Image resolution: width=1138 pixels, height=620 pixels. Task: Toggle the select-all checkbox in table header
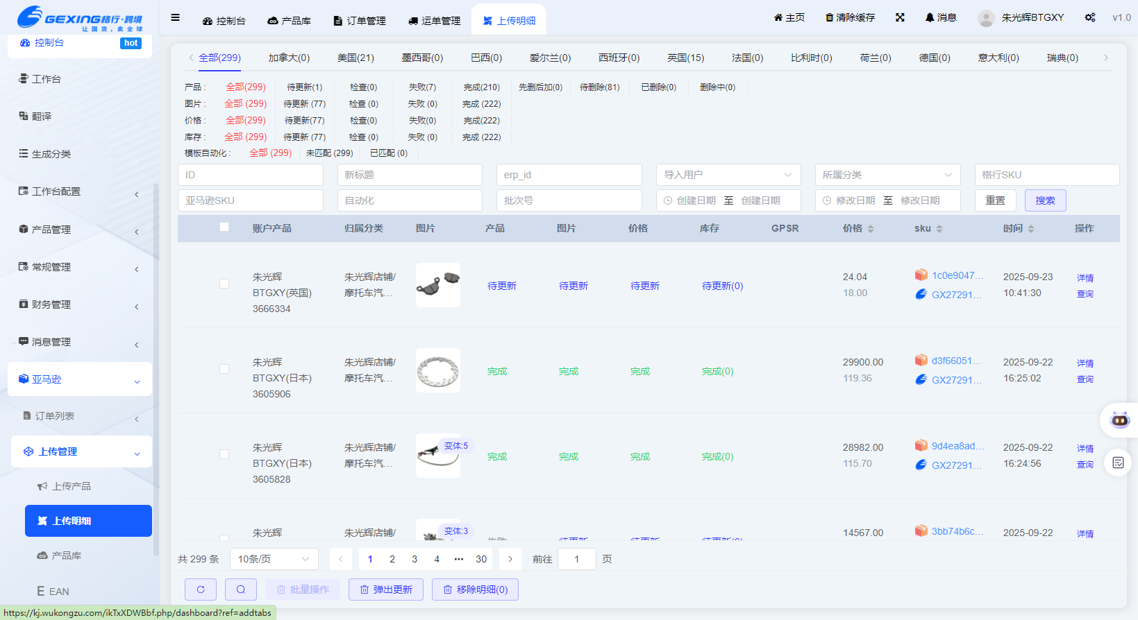[224, 227]
